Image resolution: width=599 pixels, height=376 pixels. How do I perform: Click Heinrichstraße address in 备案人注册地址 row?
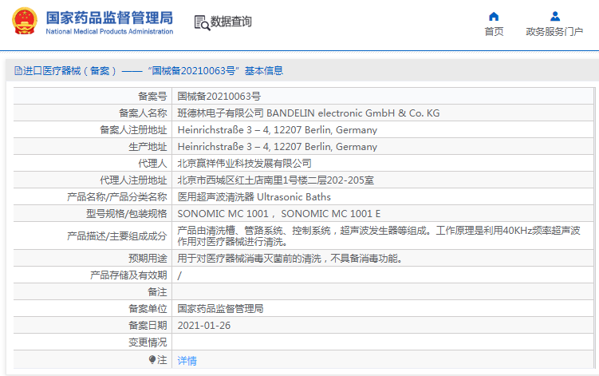pyautogui.click(x=278, y=130)
